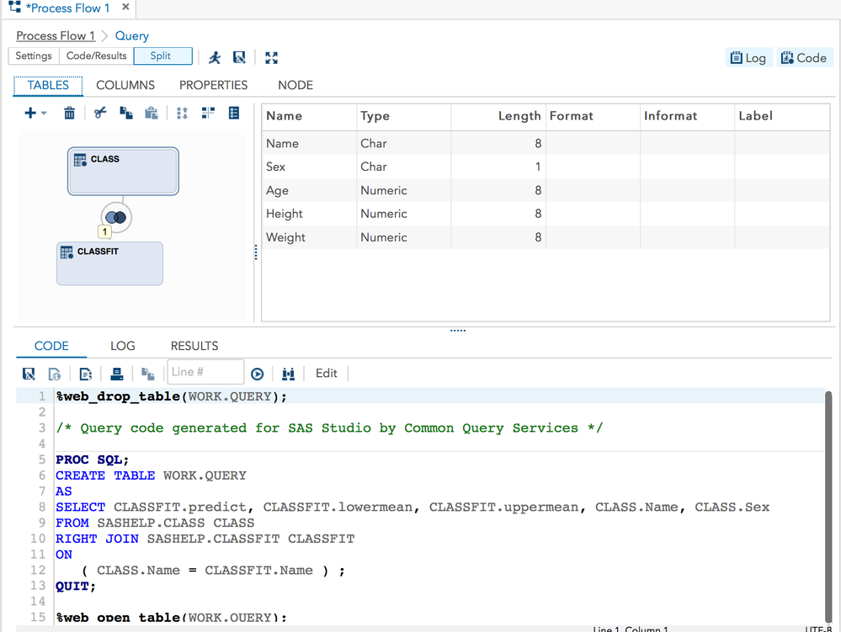Switch to the RESULTS tab
Viewport: 841px width, 632px height.
coord(194,346)
